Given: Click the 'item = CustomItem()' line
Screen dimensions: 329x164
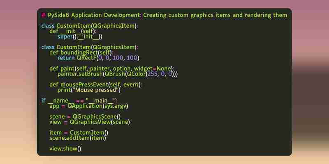Looking at the screenshot, I should (79, 132).
